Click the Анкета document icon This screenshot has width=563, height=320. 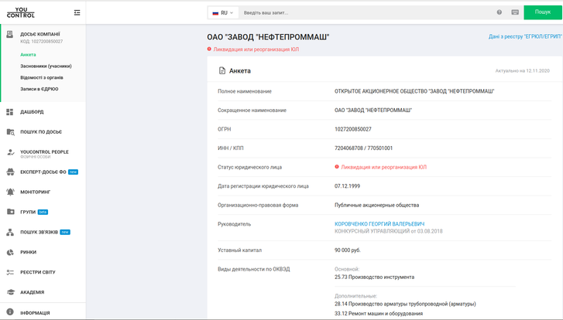pos(222,70)
